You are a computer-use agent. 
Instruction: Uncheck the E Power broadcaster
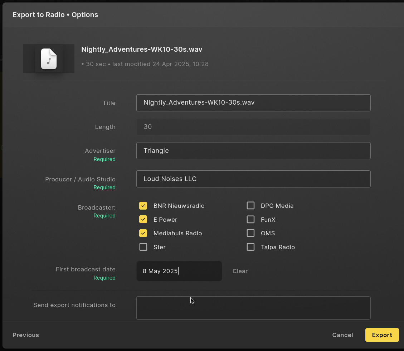point(143,219)
